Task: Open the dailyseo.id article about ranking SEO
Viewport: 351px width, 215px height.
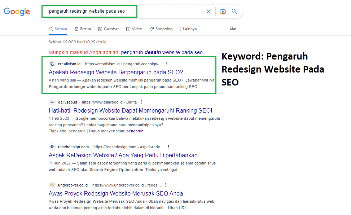Action: pos(131,110)
